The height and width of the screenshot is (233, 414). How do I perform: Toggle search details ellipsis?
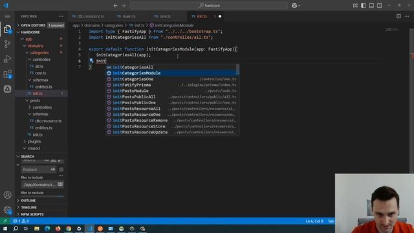click(61, 175)
